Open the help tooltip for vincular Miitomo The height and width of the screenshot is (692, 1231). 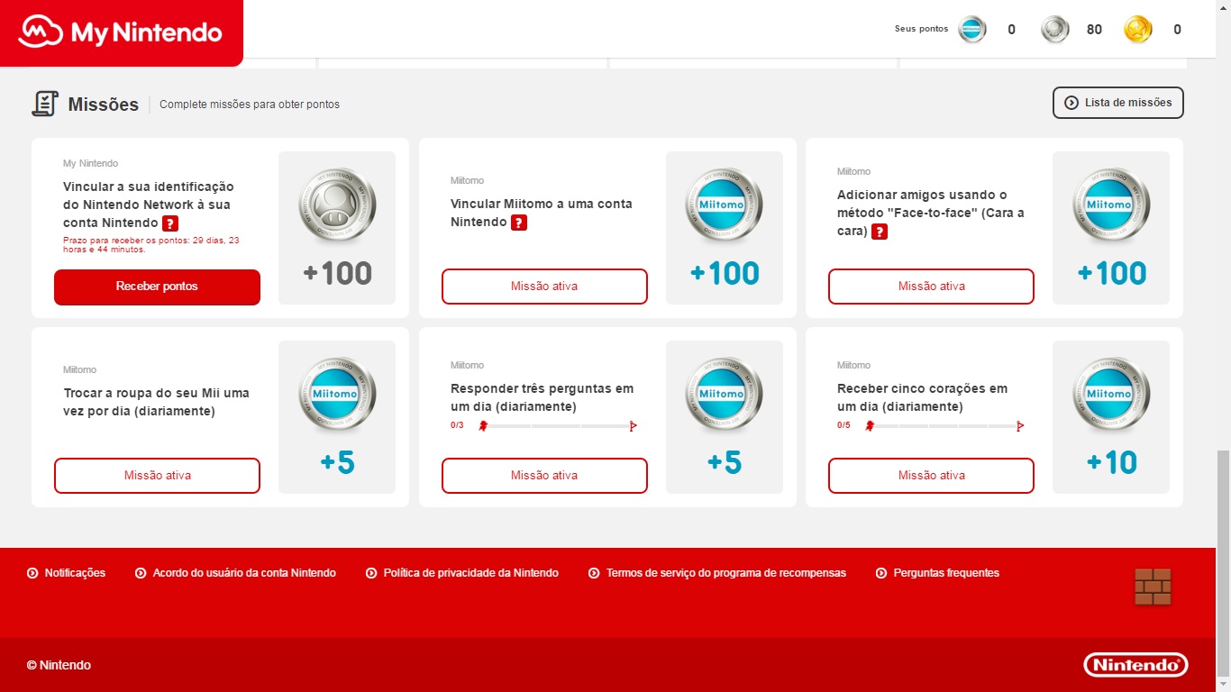click(519, 222)
